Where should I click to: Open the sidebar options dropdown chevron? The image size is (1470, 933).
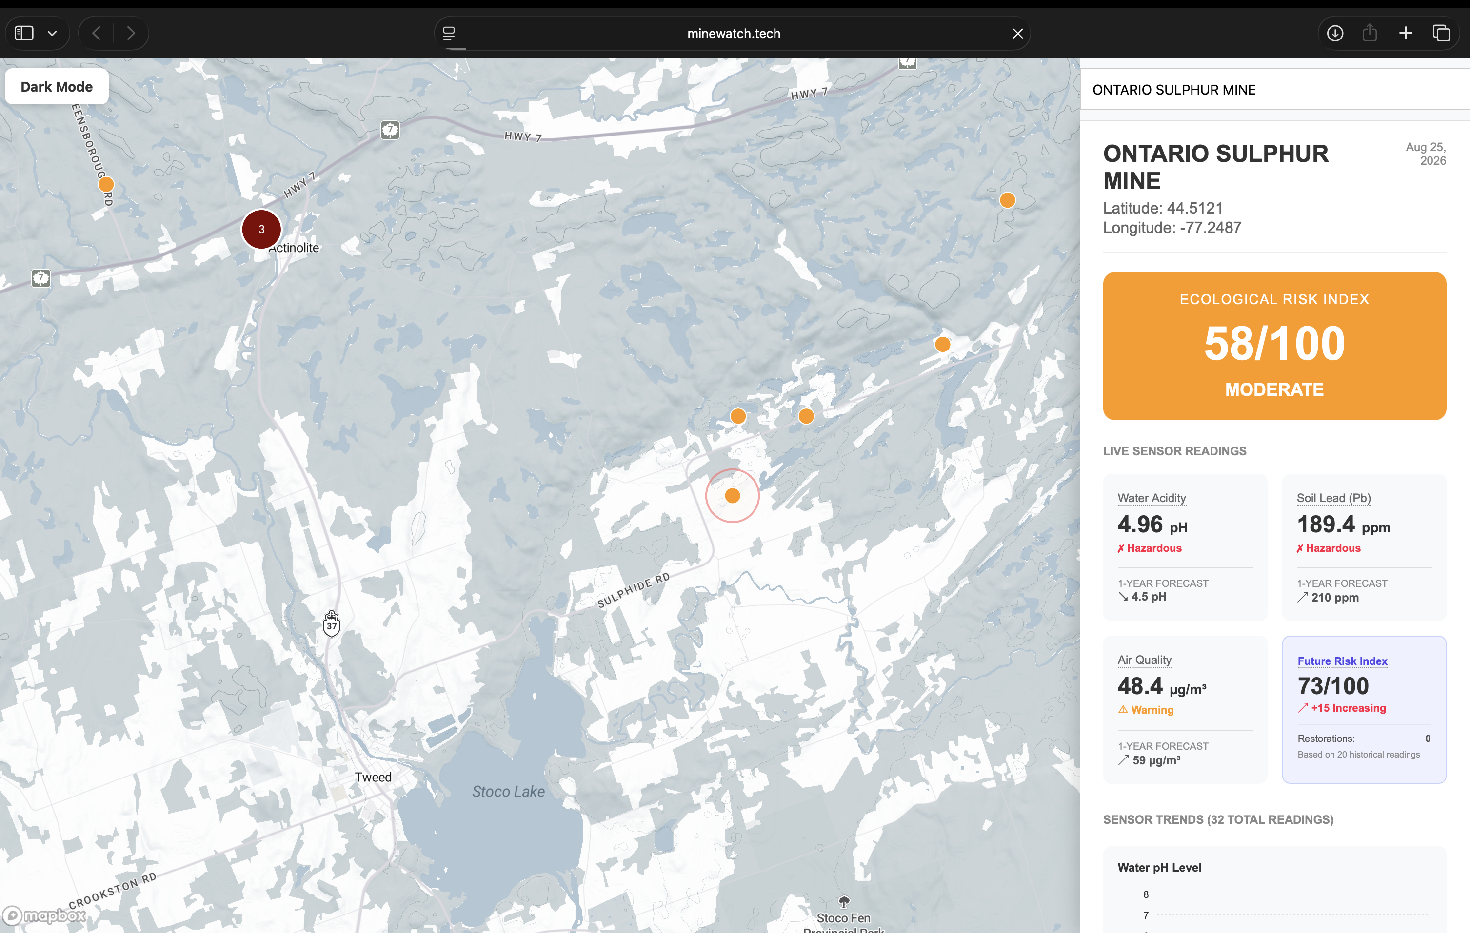coord(53,33)
